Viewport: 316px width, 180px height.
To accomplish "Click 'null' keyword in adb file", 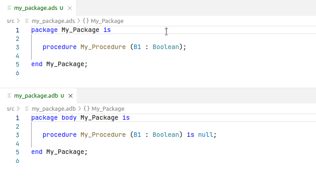I will click(205, 135).
